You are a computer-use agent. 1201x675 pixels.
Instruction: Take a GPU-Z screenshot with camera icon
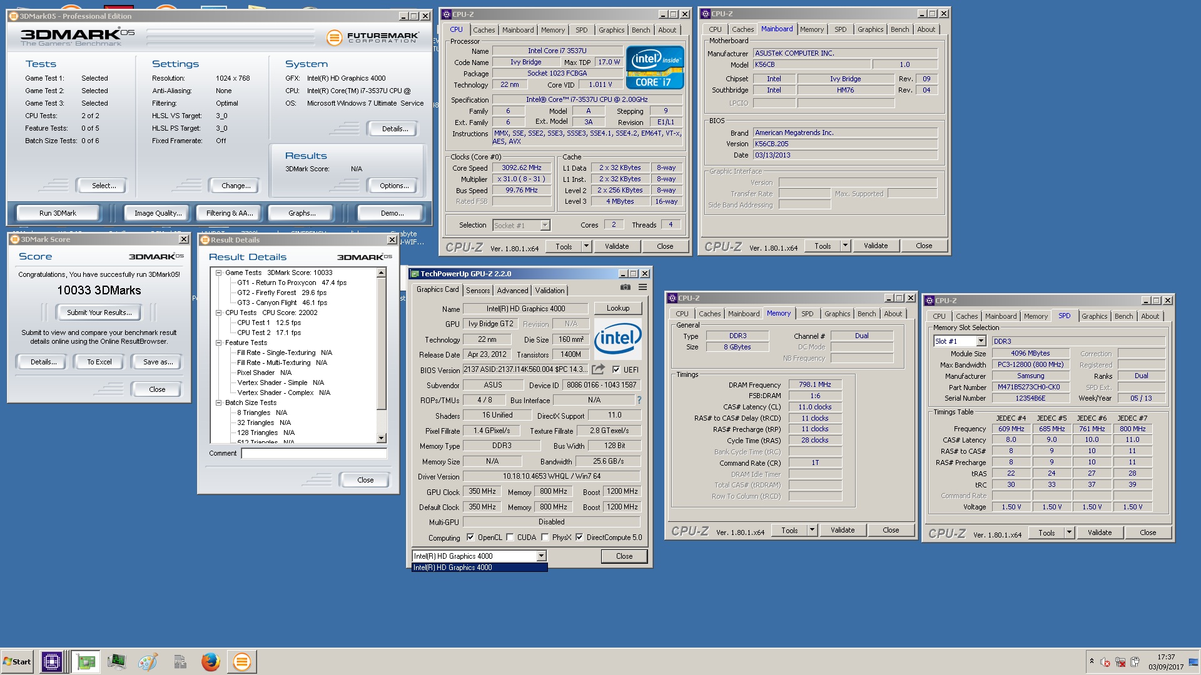[625, 287]
